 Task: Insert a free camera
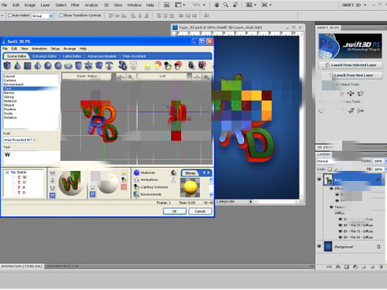(191, 66)
